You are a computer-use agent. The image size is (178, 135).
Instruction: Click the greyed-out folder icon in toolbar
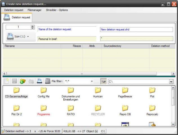[31, 81]
